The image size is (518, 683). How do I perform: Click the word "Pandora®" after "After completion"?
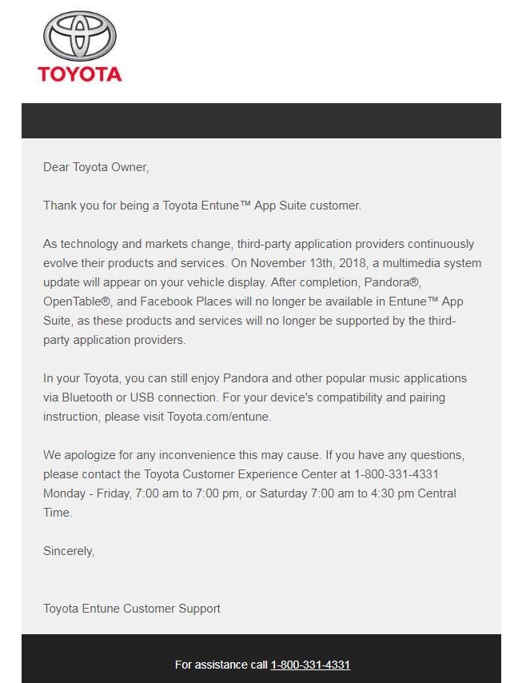pos(392,282)
